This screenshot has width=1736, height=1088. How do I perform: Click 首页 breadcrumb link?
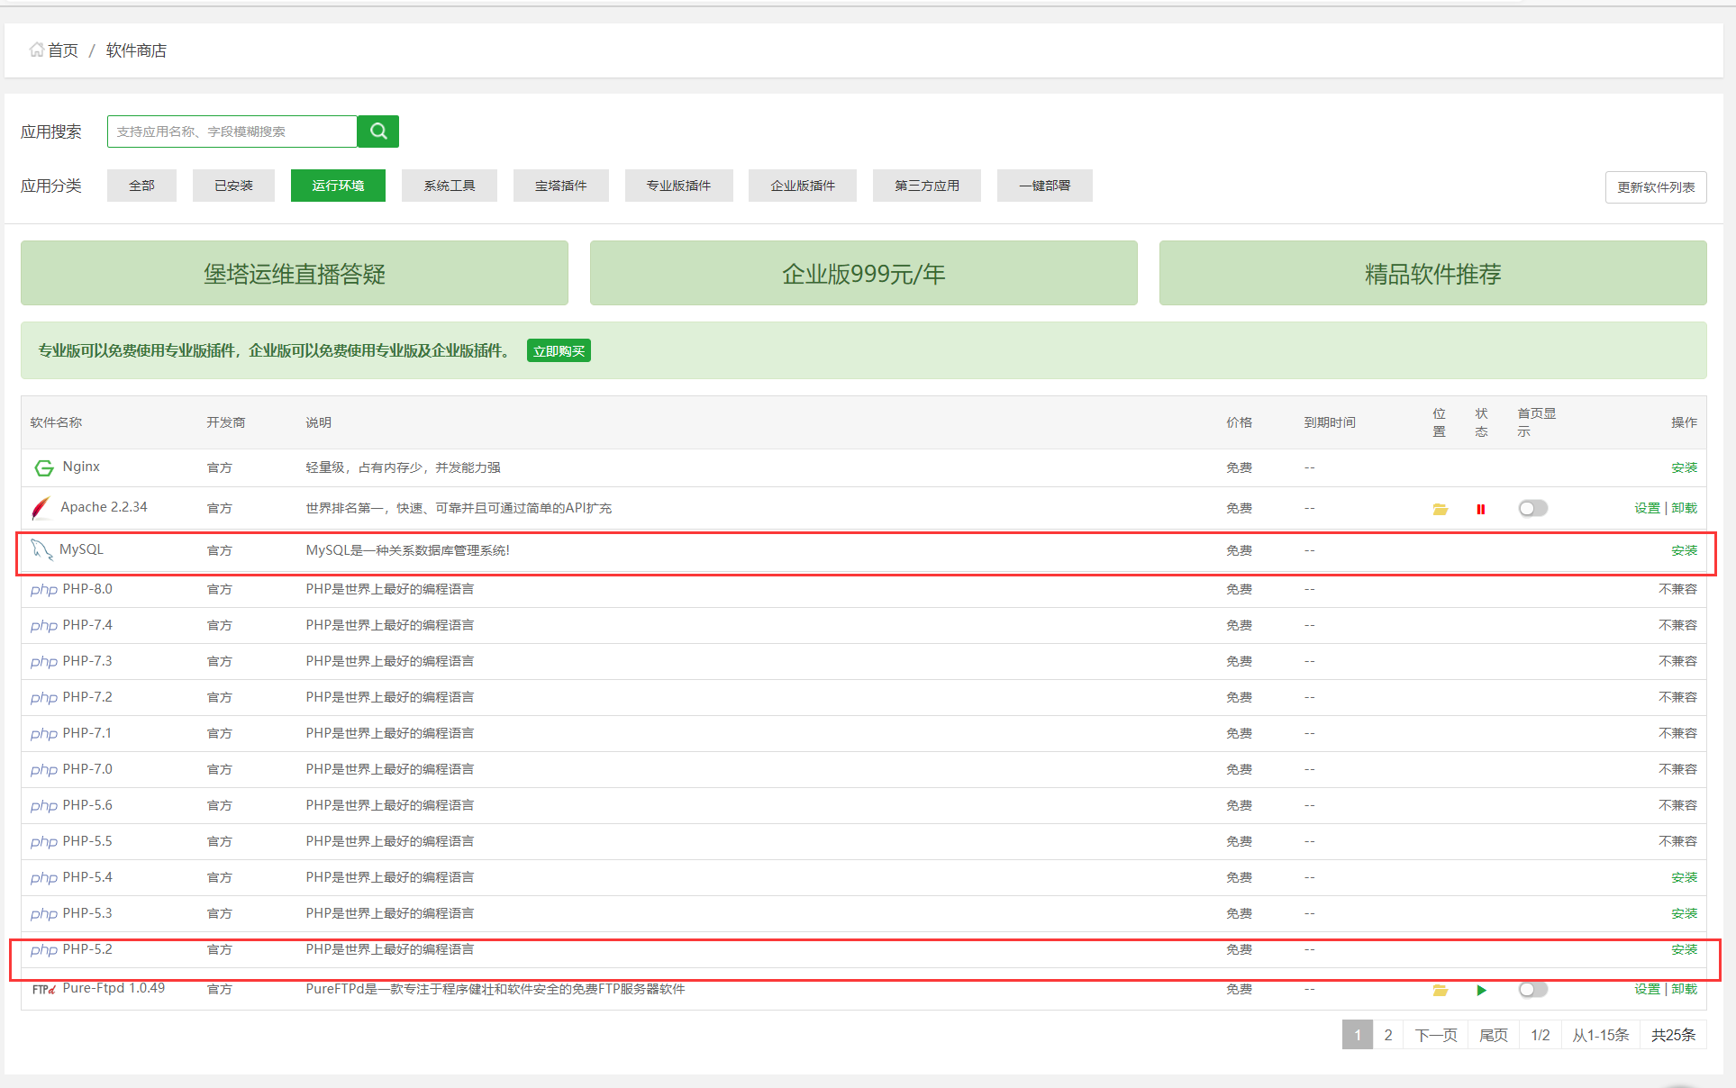[x=63, y=50]
